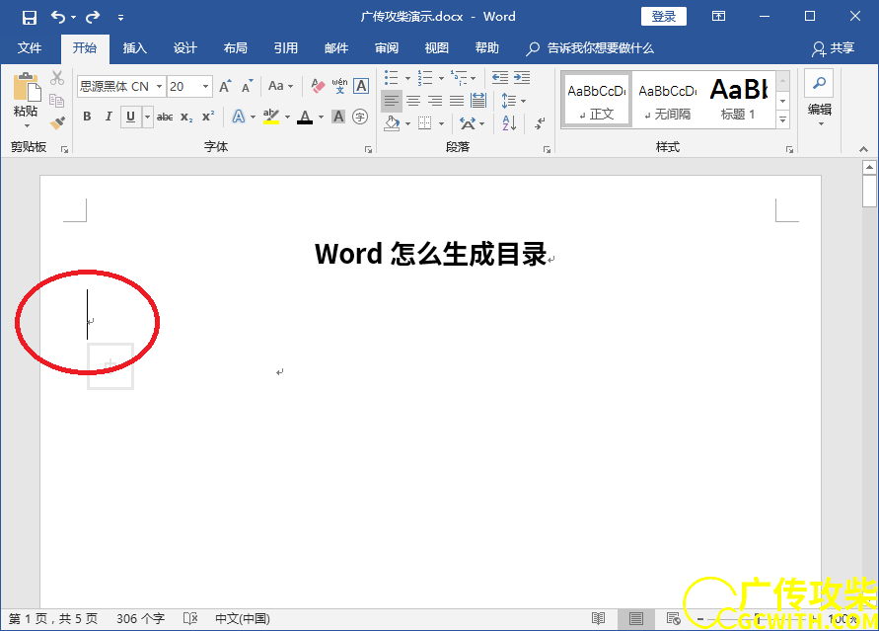Switch to the 引用 (References) tab
Viewport: 879px width, 631px height.
(x=286, y=48)
